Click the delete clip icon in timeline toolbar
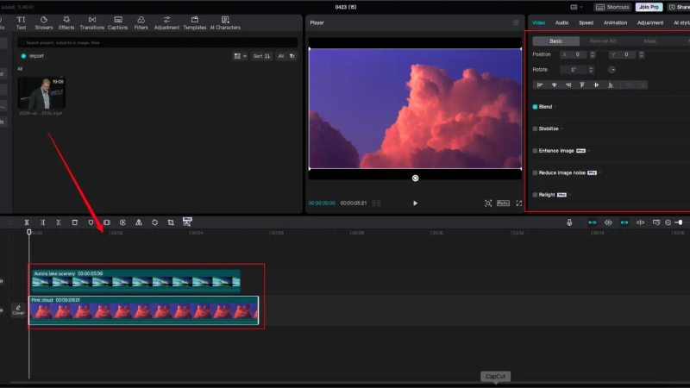This screenshot has height=388, width=690. (75, 222)
